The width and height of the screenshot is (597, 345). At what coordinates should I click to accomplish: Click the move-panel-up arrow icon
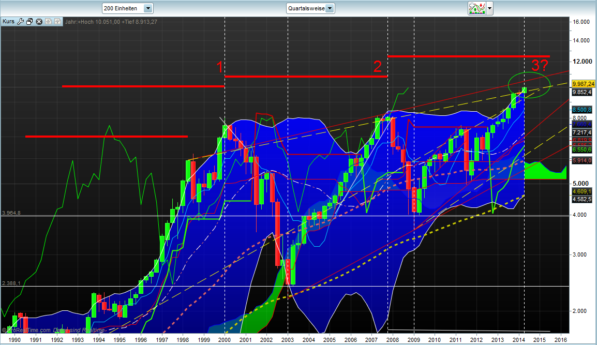pos(57,21)
